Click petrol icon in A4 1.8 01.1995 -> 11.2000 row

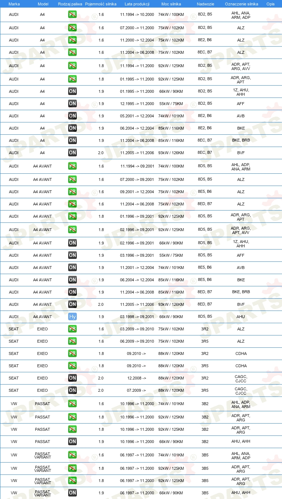pyautogui.click(x=72, y=79)
